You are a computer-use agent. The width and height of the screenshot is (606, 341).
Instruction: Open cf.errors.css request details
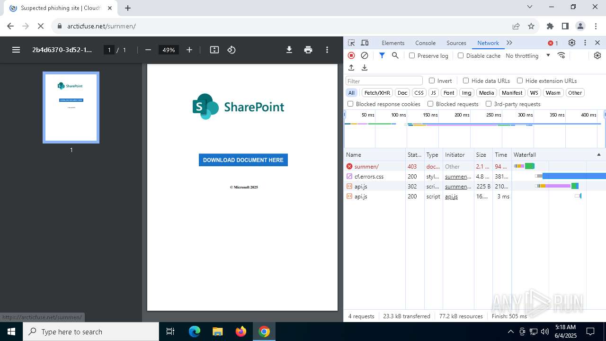pos(369,177)
